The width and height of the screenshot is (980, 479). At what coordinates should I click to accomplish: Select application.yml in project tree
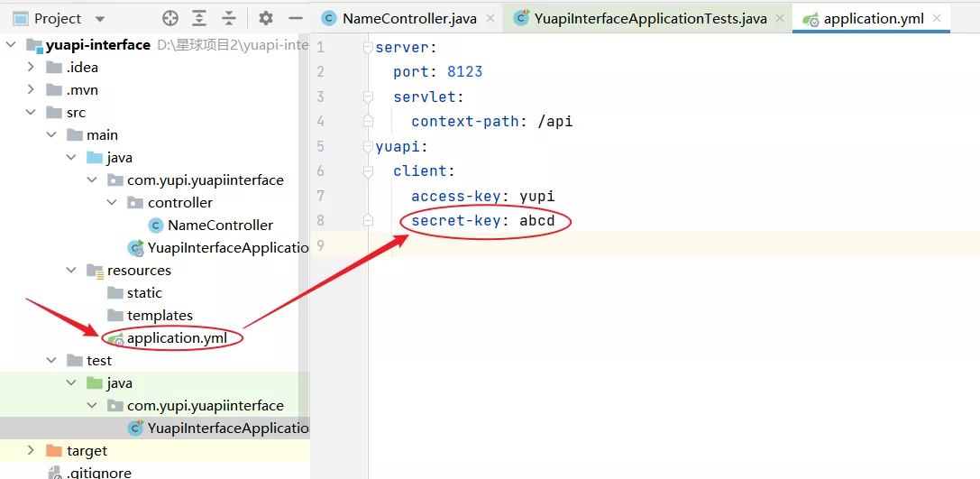[x=176, y=338]
